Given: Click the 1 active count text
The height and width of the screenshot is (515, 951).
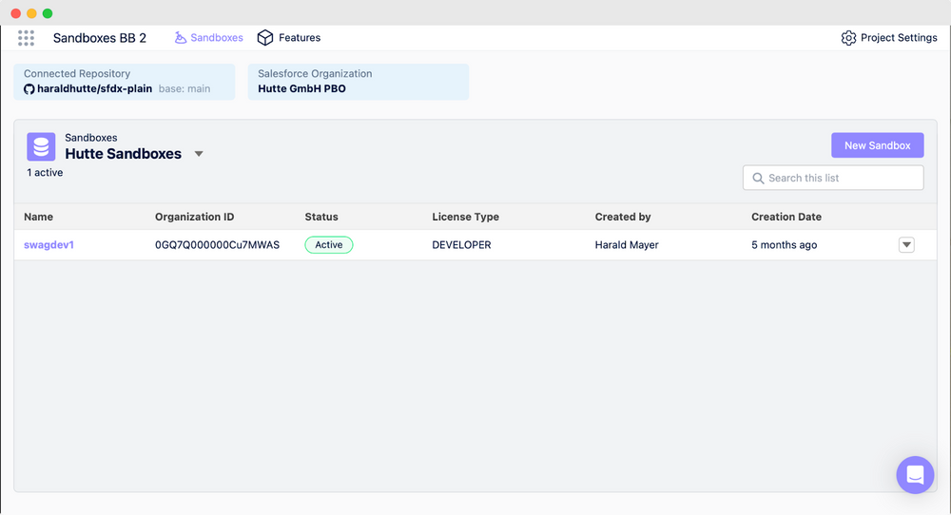Looking at the screenshot, I should pyautogui.click(x=45, y=173).
